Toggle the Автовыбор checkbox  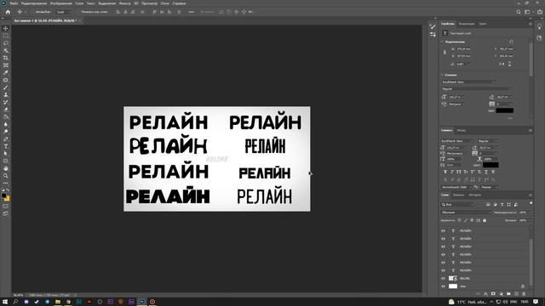pos(32,12)
